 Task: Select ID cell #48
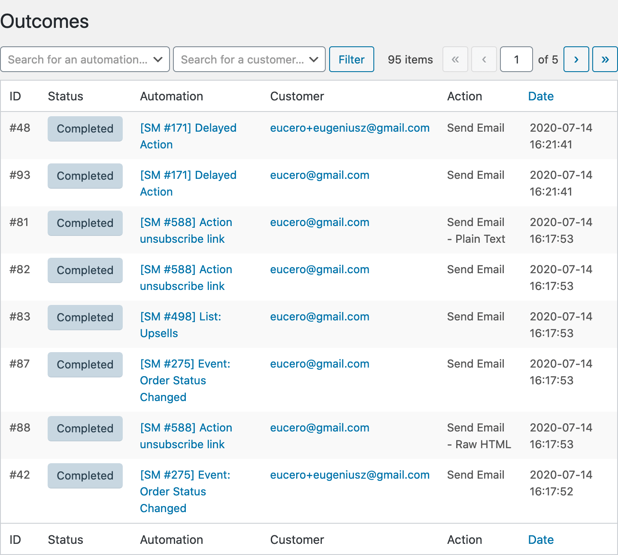20,128
